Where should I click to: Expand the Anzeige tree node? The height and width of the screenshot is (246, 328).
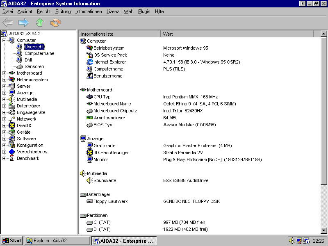coord(4,93)
